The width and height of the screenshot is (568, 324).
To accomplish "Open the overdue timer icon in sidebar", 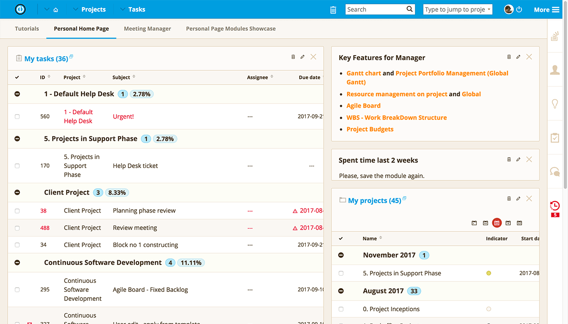I will (x=555, y=206).
